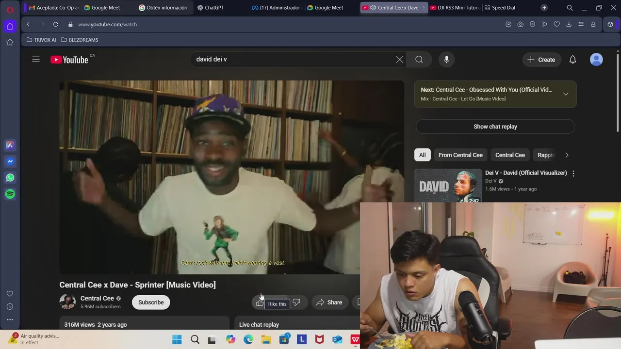Switch to Meta Administrador tab

[277, 8]
